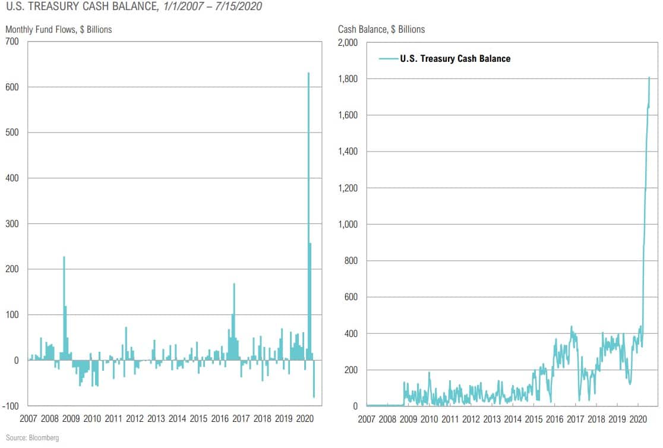This screenshot has height=448, width=663.
Task: Click the '700' y-axis label
Action: click(x=12, y=42)
